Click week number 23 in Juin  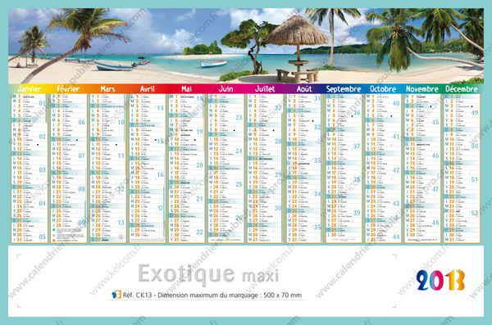239,118
